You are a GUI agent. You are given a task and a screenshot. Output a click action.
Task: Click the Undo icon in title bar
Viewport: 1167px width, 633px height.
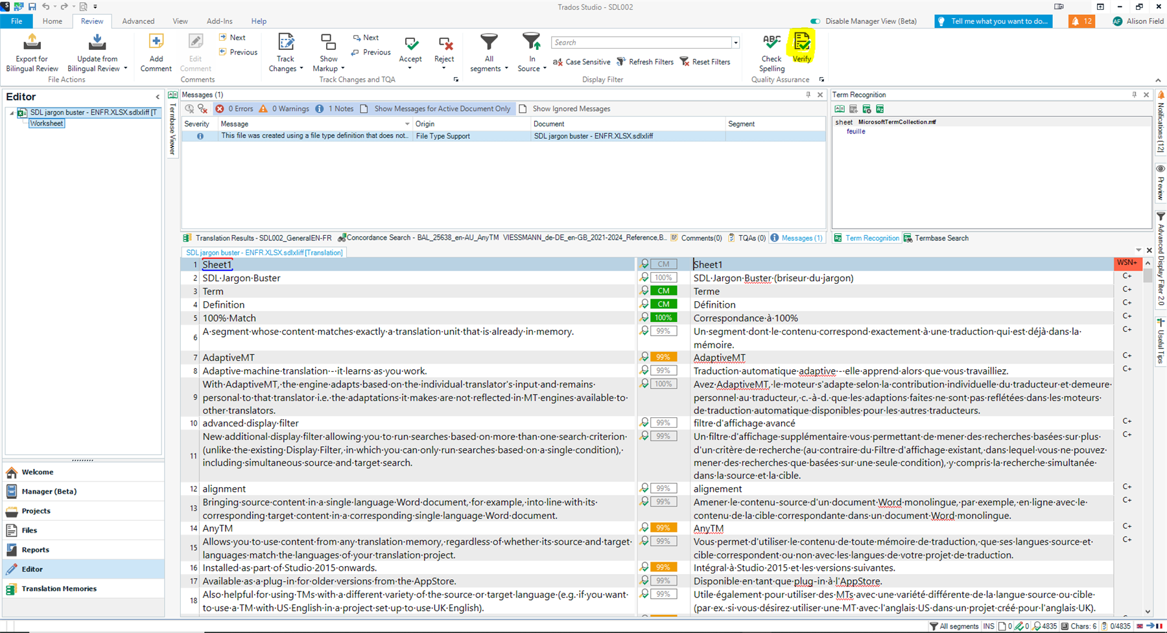46,6
